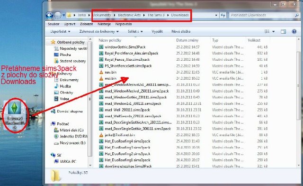This screenshot has width=303, height=186.
Task: Click the Jarka breadcrumb segment
Action: pos(82,15)
